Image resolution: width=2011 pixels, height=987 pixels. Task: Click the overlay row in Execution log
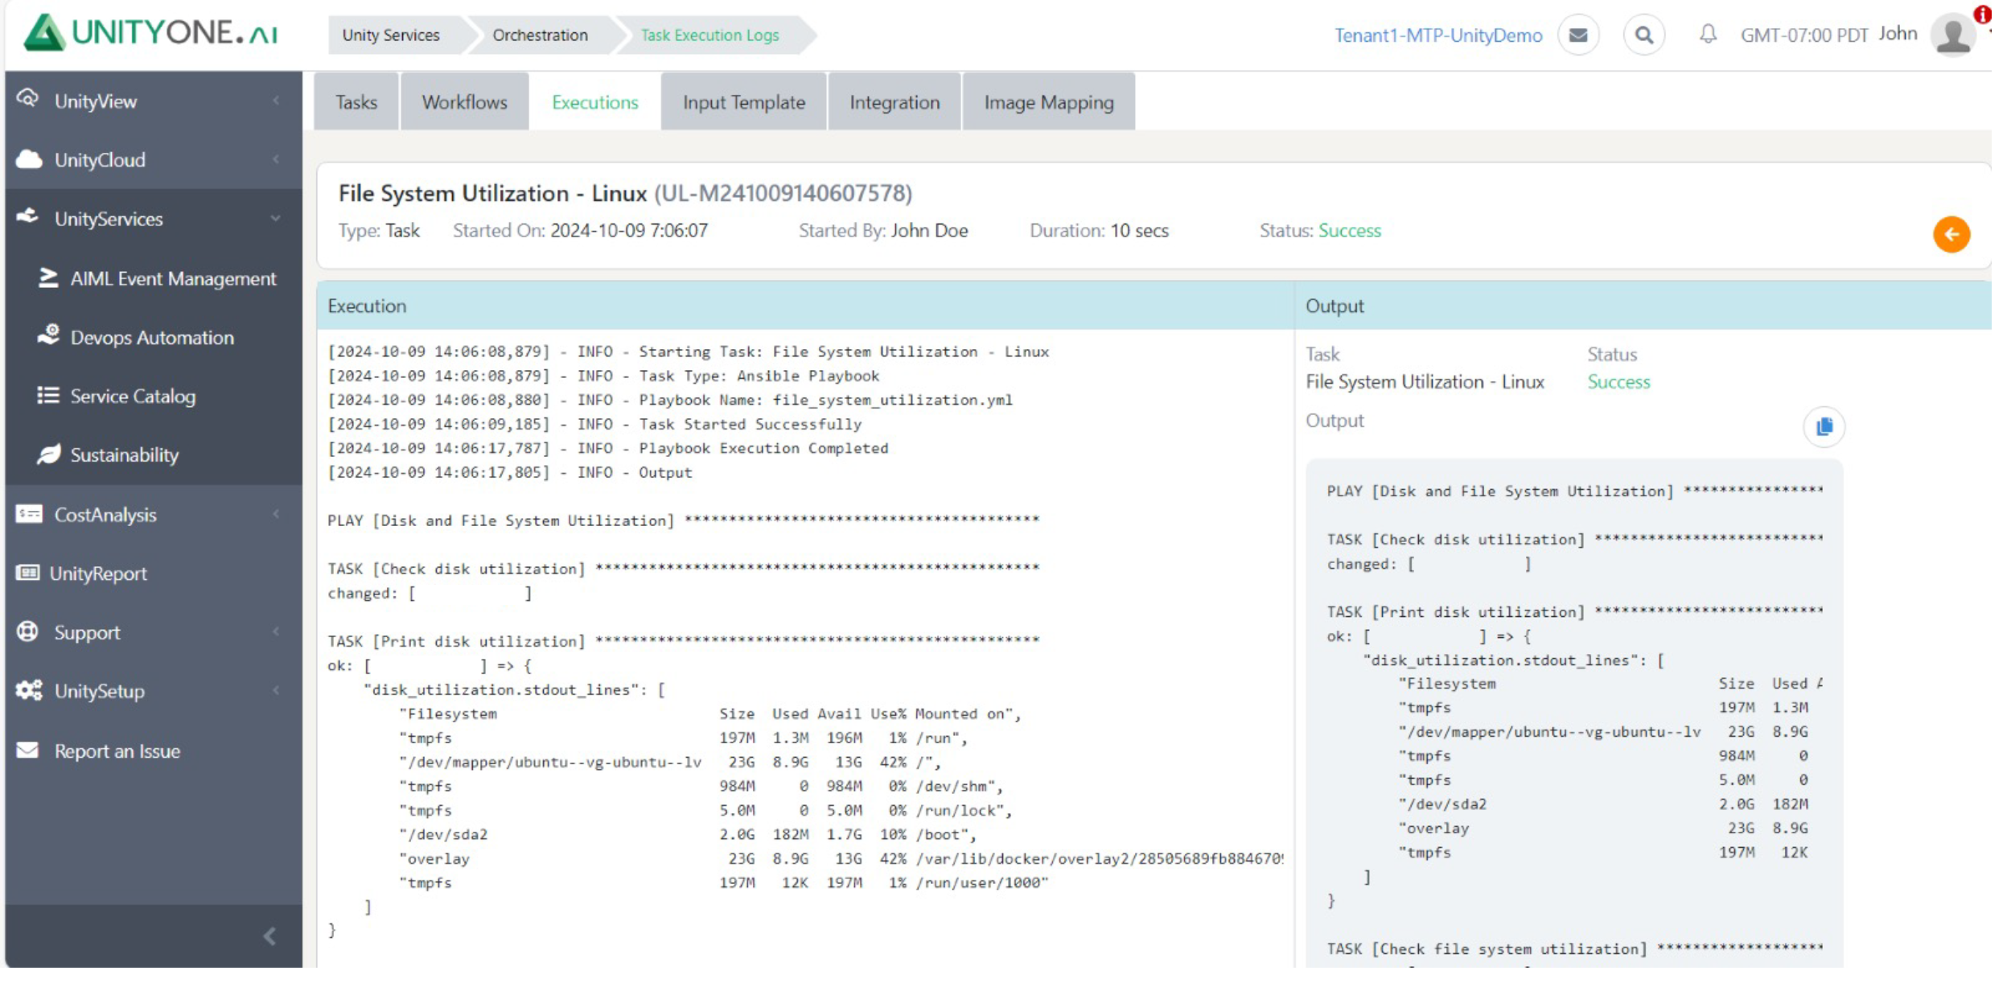click(x=841, y=858)
